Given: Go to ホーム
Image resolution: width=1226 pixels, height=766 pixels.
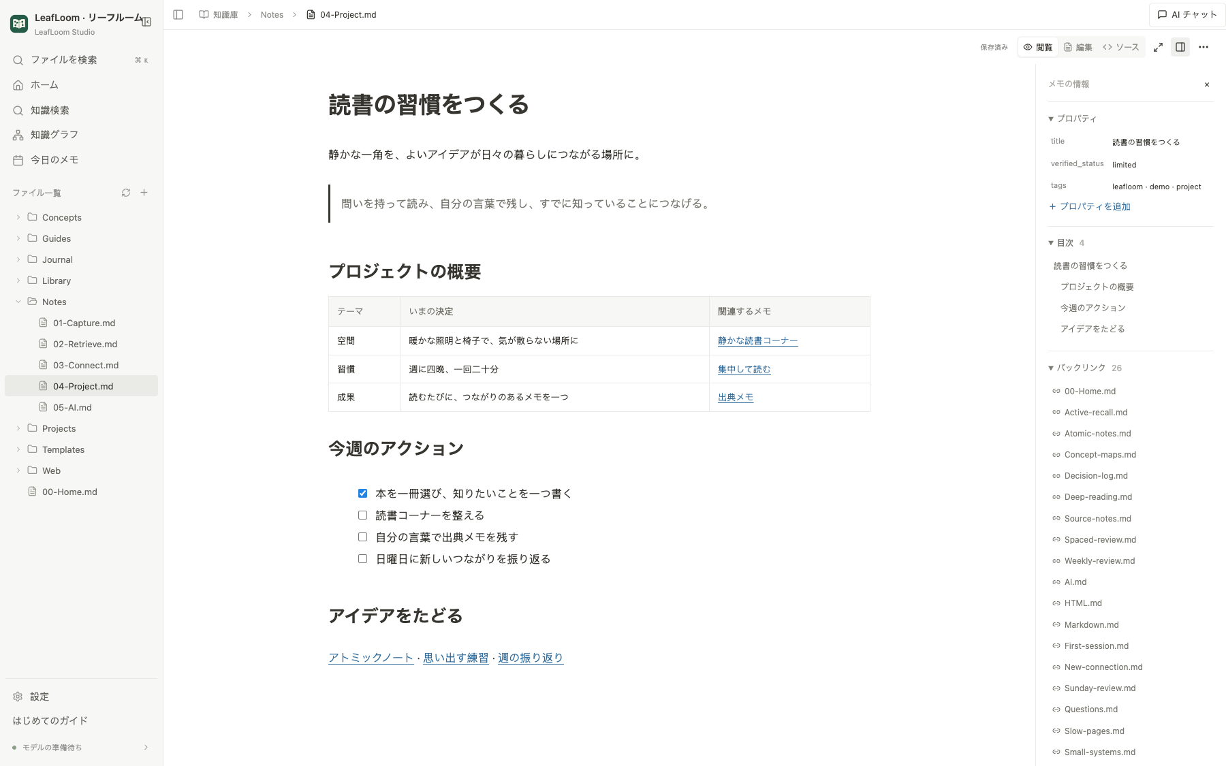Looking at the screenshot, I should pyautogui.click(x=81, y=85).
